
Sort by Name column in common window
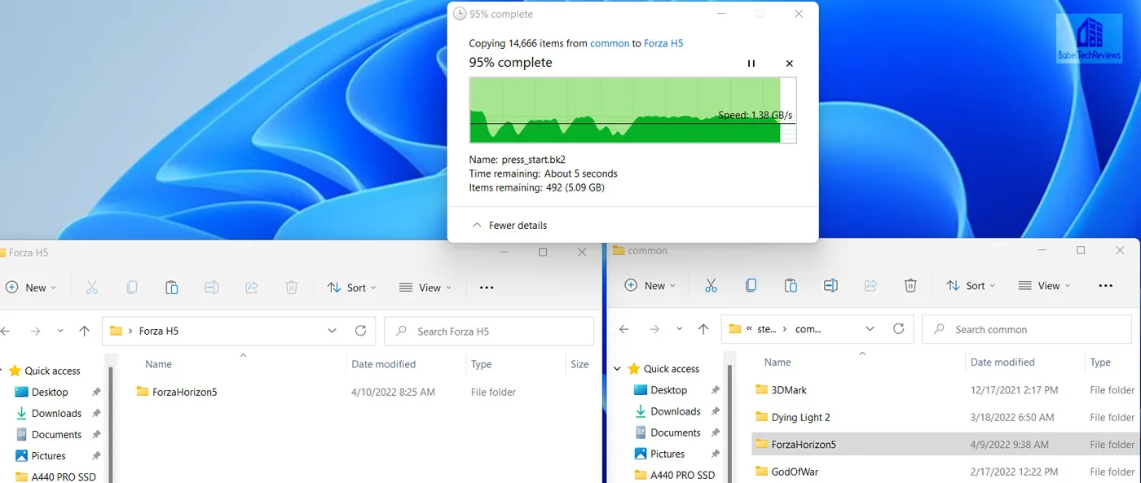pos(778,362)
